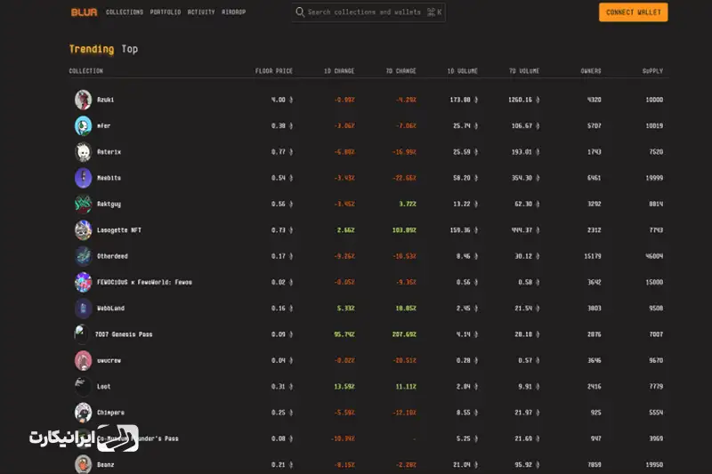
Task: Click 7007 Genesis Pass 95.74% 1D change
Action: tap(344, 334)
